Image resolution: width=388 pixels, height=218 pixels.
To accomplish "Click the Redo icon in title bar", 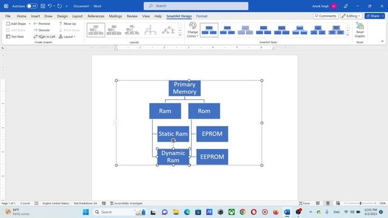I will [x=59, y=6].
